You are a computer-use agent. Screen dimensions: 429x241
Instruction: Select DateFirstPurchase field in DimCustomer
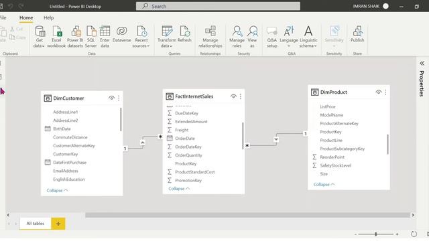click(70, 162)
